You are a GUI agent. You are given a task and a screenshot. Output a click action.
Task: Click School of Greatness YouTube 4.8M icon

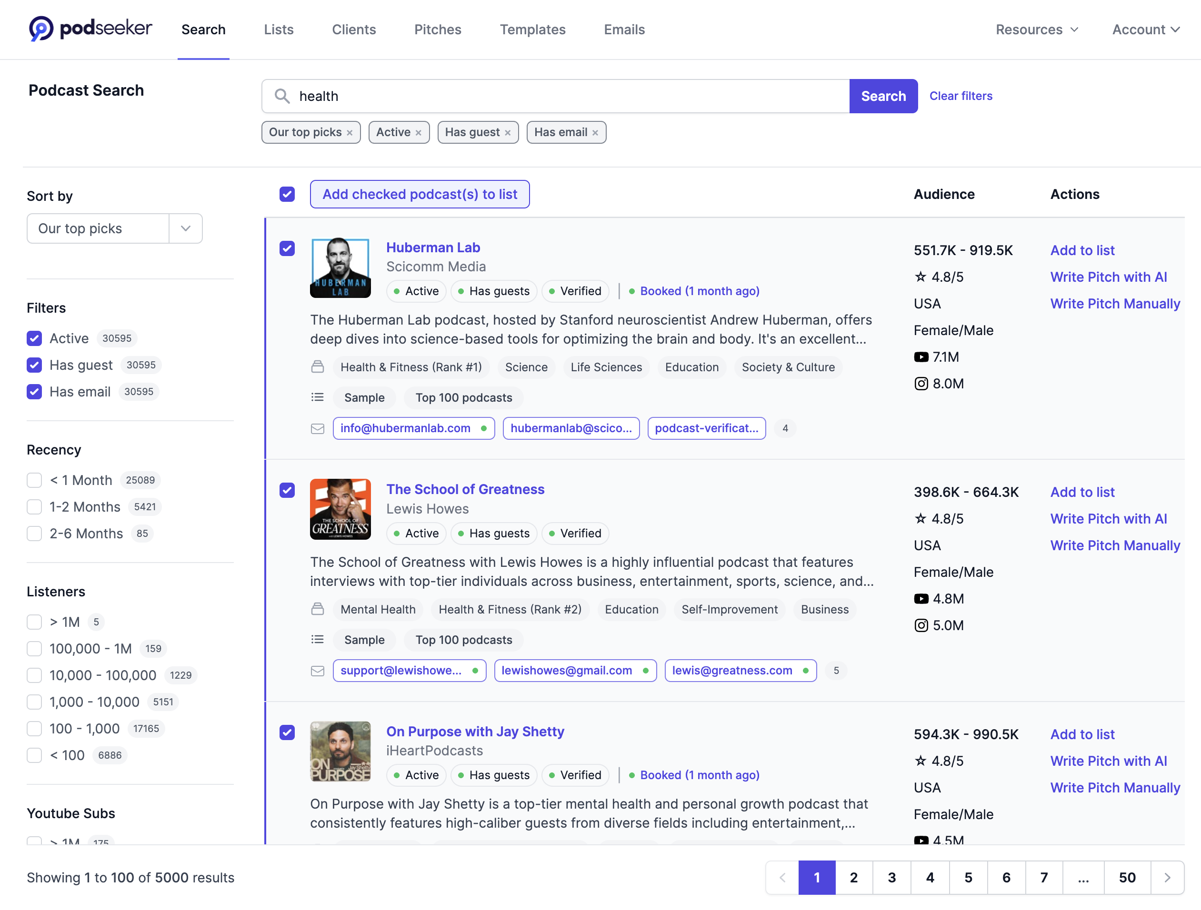[921, 599]
